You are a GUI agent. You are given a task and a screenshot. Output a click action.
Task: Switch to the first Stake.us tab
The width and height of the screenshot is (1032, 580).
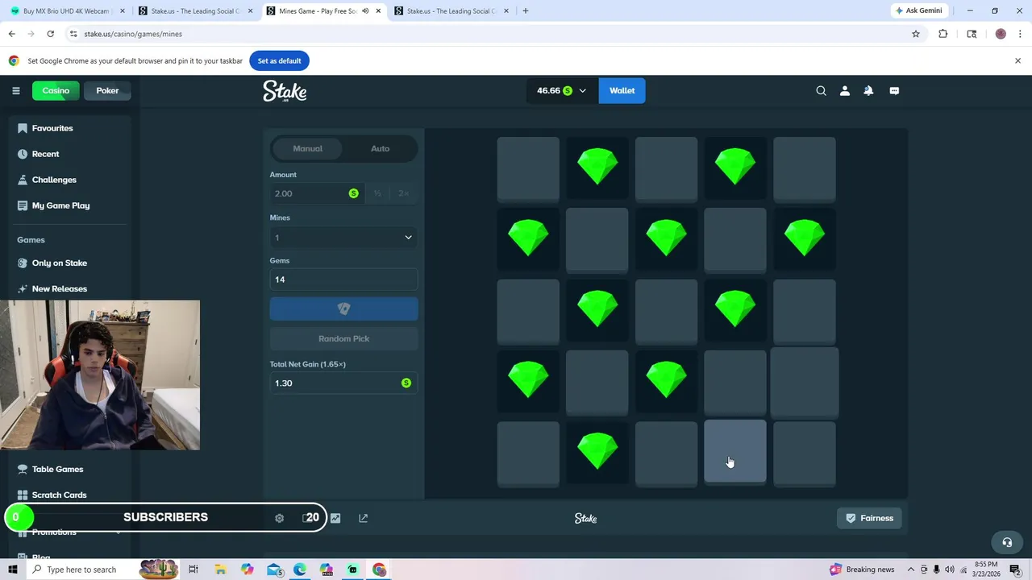tap(196, 11)
